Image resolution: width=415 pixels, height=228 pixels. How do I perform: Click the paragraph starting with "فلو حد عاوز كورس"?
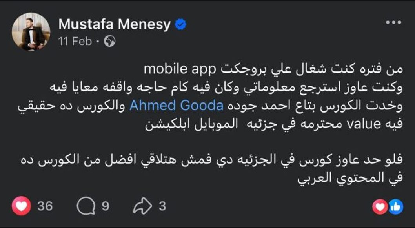click(x=211, y=160)
